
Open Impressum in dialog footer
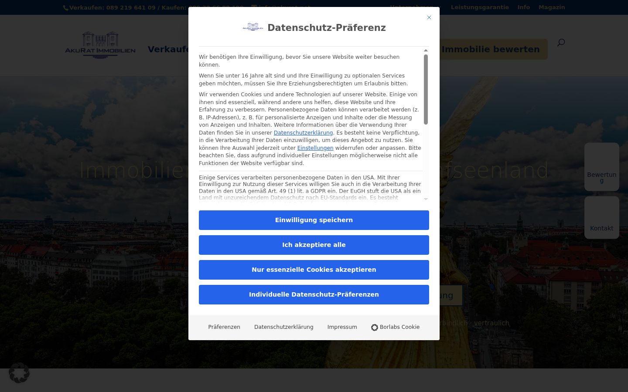pos(342,327)
